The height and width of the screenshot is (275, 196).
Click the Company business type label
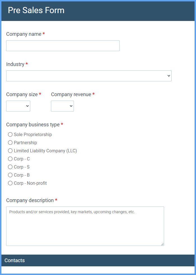pyautogui.click(x=33, y=125)
